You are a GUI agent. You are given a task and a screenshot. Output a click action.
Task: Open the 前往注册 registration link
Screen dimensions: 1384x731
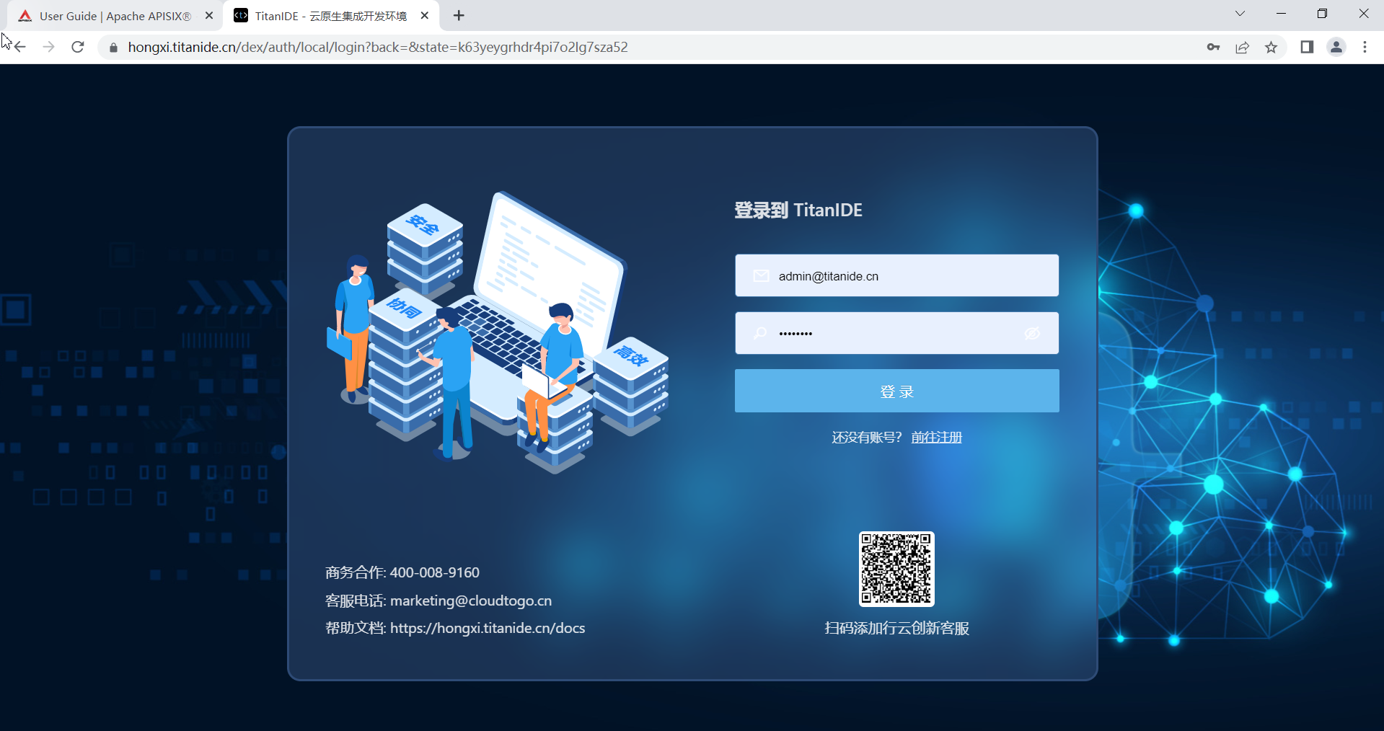[x=936, y=437]
